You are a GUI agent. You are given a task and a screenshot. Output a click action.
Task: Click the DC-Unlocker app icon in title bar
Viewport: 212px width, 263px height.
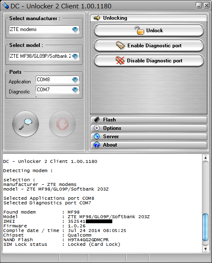(5, 5)
